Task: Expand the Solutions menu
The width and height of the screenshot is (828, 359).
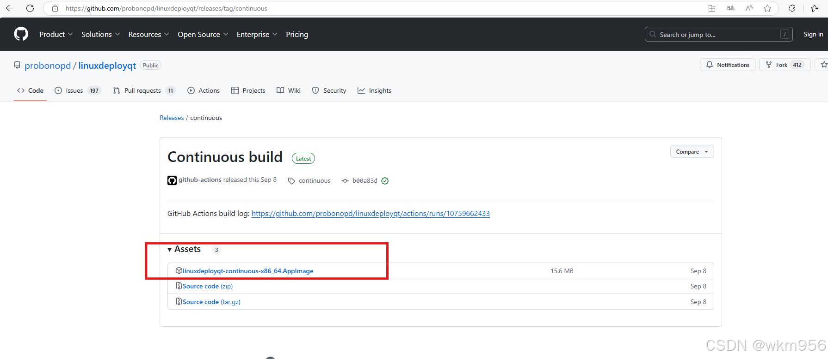Action: (100, 34)
